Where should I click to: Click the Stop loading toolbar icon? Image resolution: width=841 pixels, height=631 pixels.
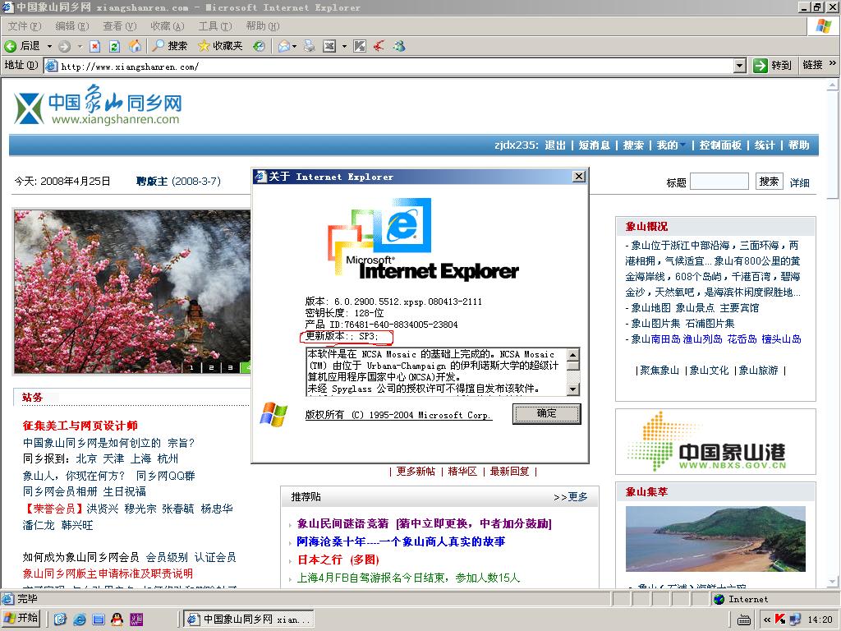pos(94,46)
